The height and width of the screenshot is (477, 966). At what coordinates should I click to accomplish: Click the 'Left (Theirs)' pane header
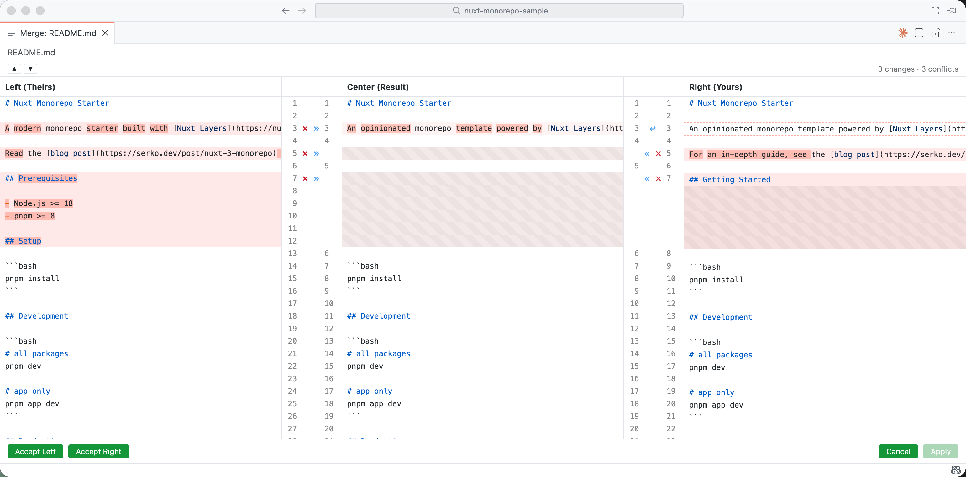point(30,87)
